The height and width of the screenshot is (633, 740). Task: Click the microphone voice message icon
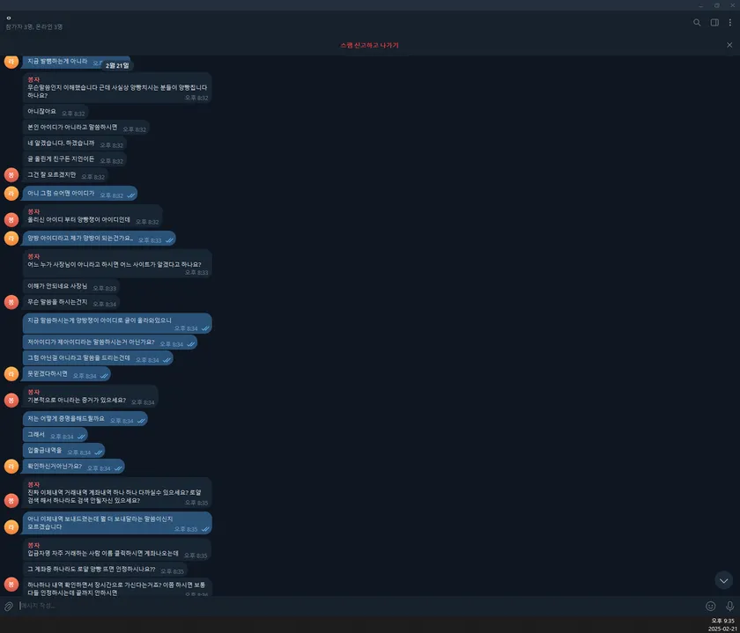point(730,606)
